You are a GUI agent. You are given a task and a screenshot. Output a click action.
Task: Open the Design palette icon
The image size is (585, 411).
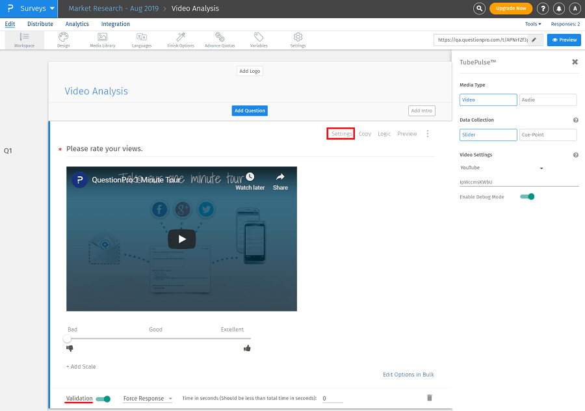(x=63, y=38)
